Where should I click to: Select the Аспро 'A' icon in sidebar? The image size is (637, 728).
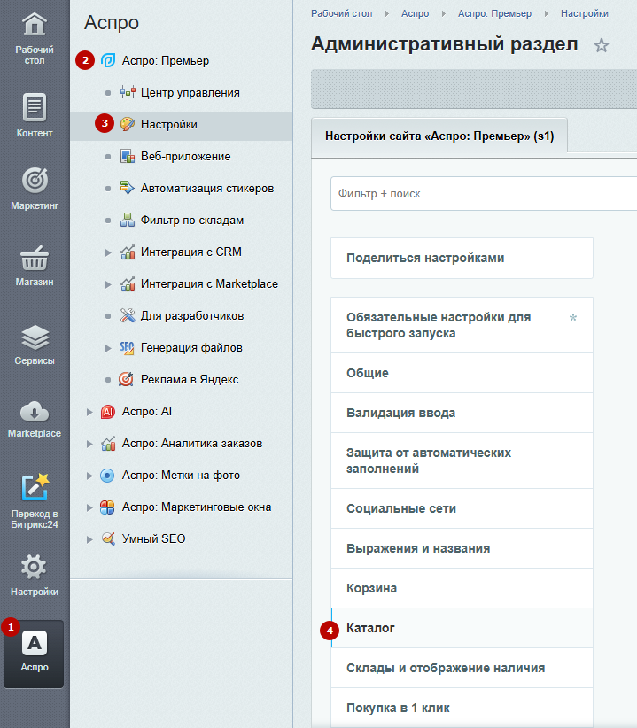coord(35,643)
